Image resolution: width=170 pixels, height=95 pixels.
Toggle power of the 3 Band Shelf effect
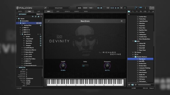41,39
